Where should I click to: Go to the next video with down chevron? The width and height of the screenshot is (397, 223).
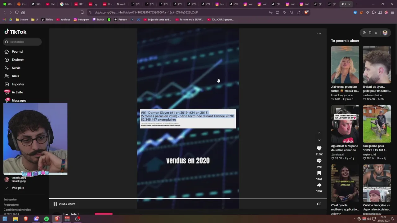(319, 140)
